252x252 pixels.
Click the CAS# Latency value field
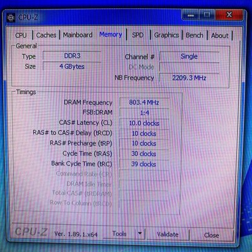pos(144,123)
